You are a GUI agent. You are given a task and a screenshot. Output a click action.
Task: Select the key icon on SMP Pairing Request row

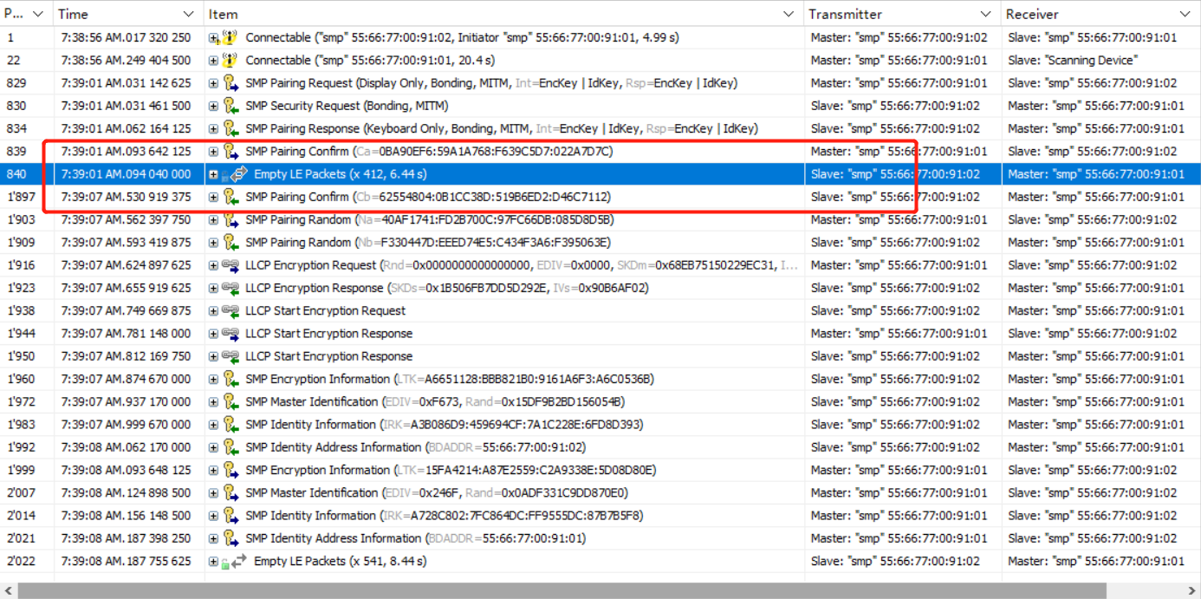click(227, 82)
